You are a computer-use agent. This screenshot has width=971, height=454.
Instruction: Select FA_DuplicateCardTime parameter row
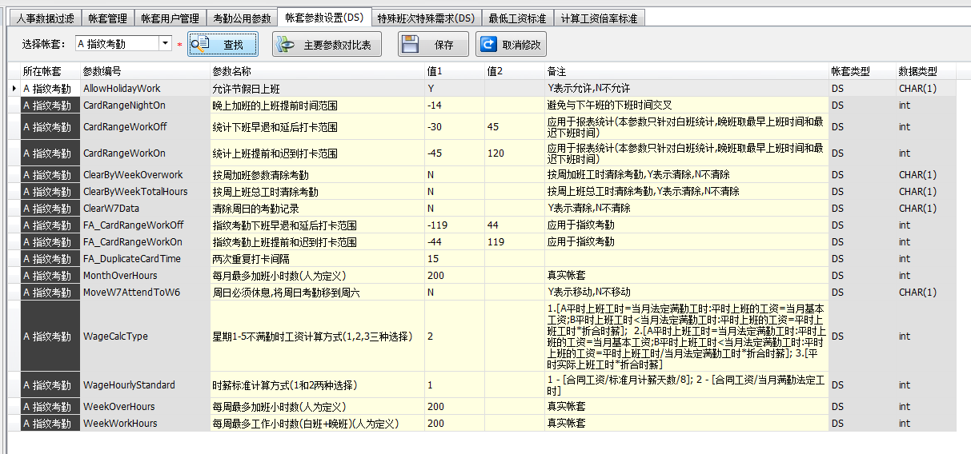[145, 258]
